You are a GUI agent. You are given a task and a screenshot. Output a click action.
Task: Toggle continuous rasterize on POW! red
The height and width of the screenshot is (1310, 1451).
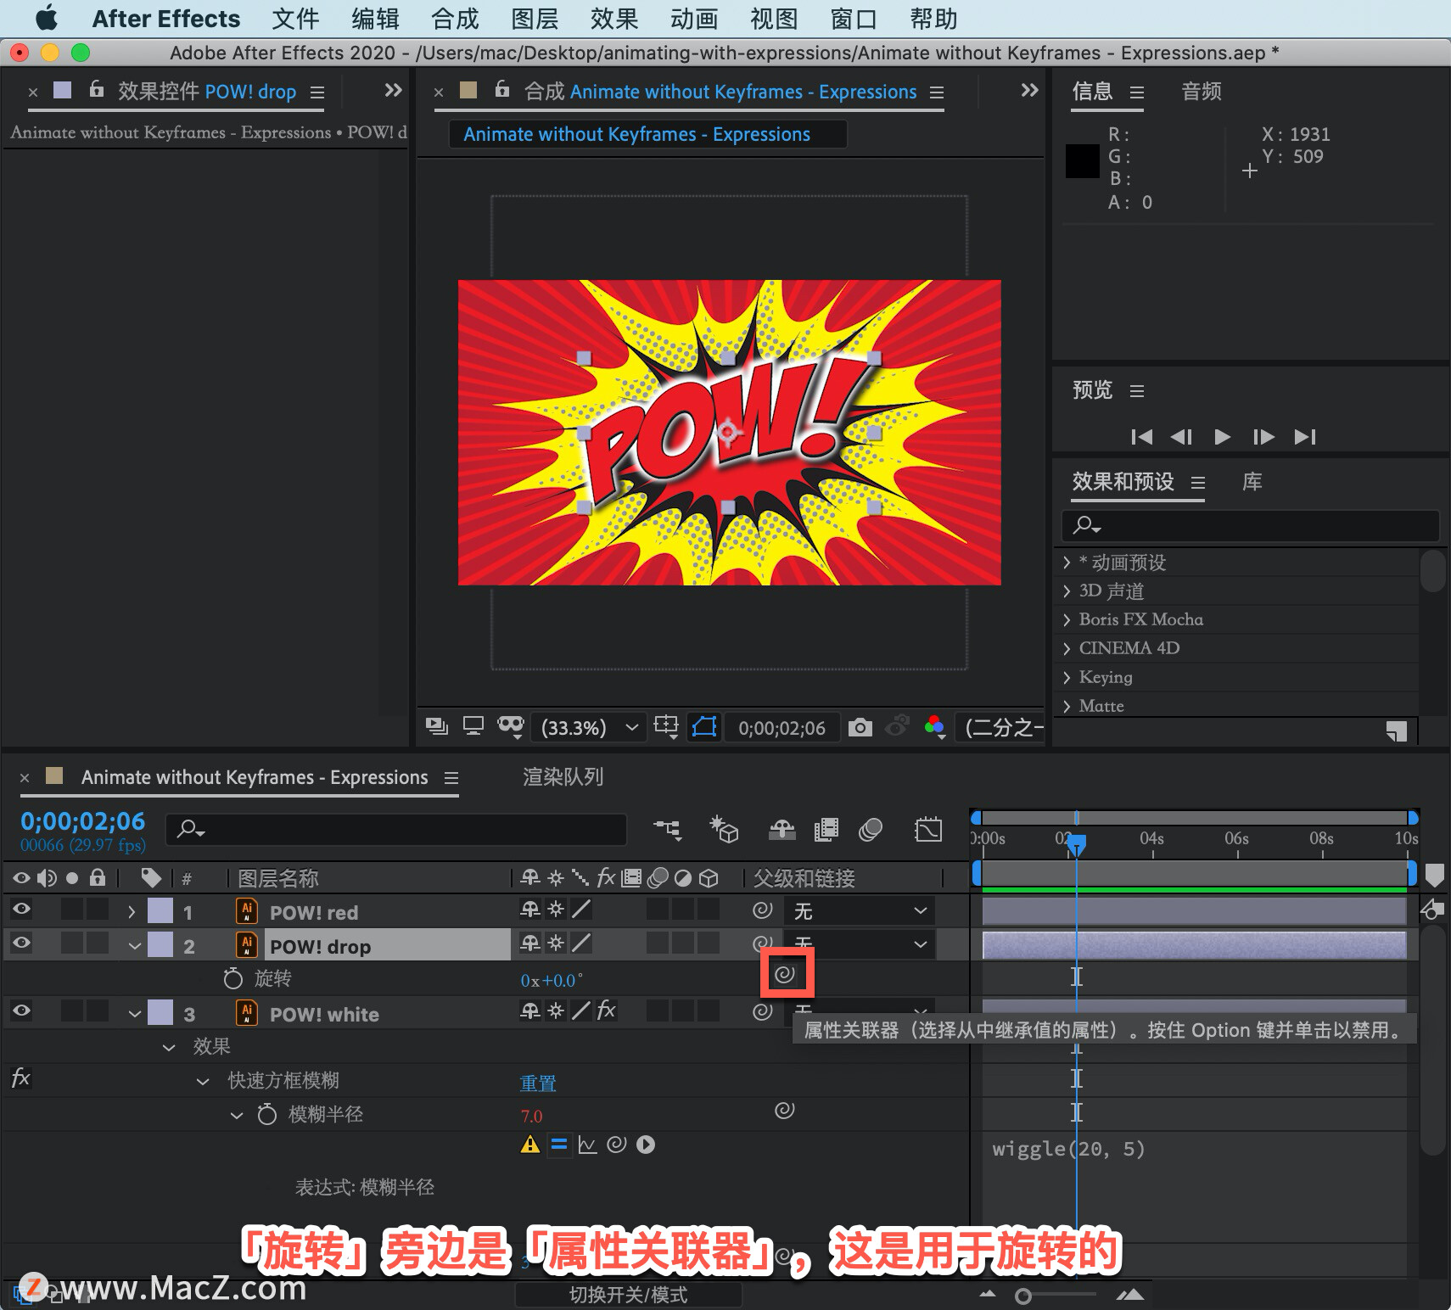pyautogui.click(x=556, y=910)
